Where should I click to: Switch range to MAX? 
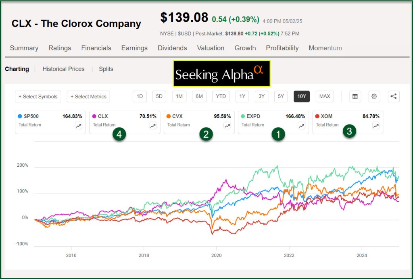(x=325, y=96)
